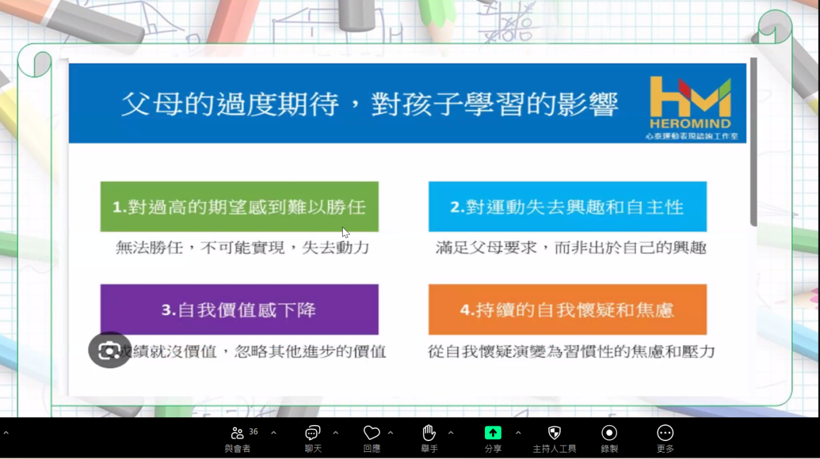Click the slide's vertical scrollbar thumb
The height and width of the screenshot is (459, 820).
click(753, 142)
